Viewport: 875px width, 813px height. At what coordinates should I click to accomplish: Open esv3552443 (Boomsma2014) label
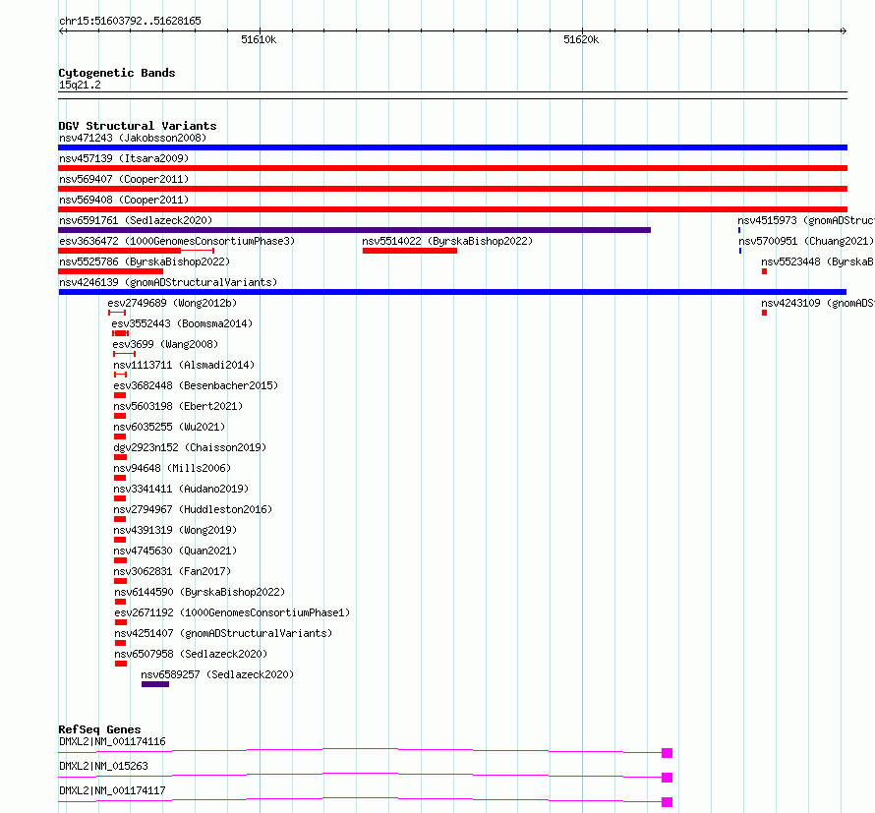182,323
